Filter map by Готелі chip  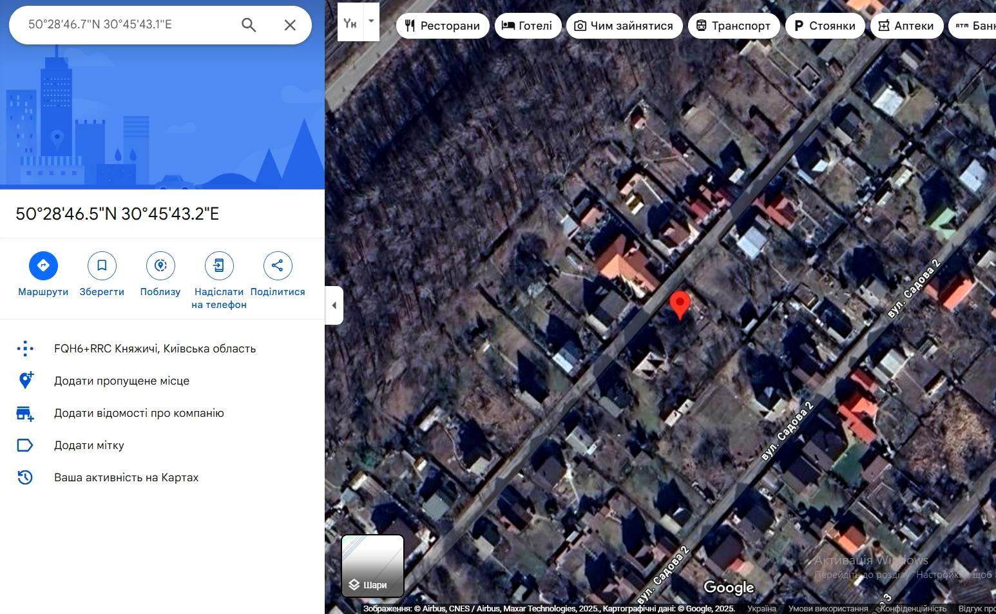(x=528, y=26)
